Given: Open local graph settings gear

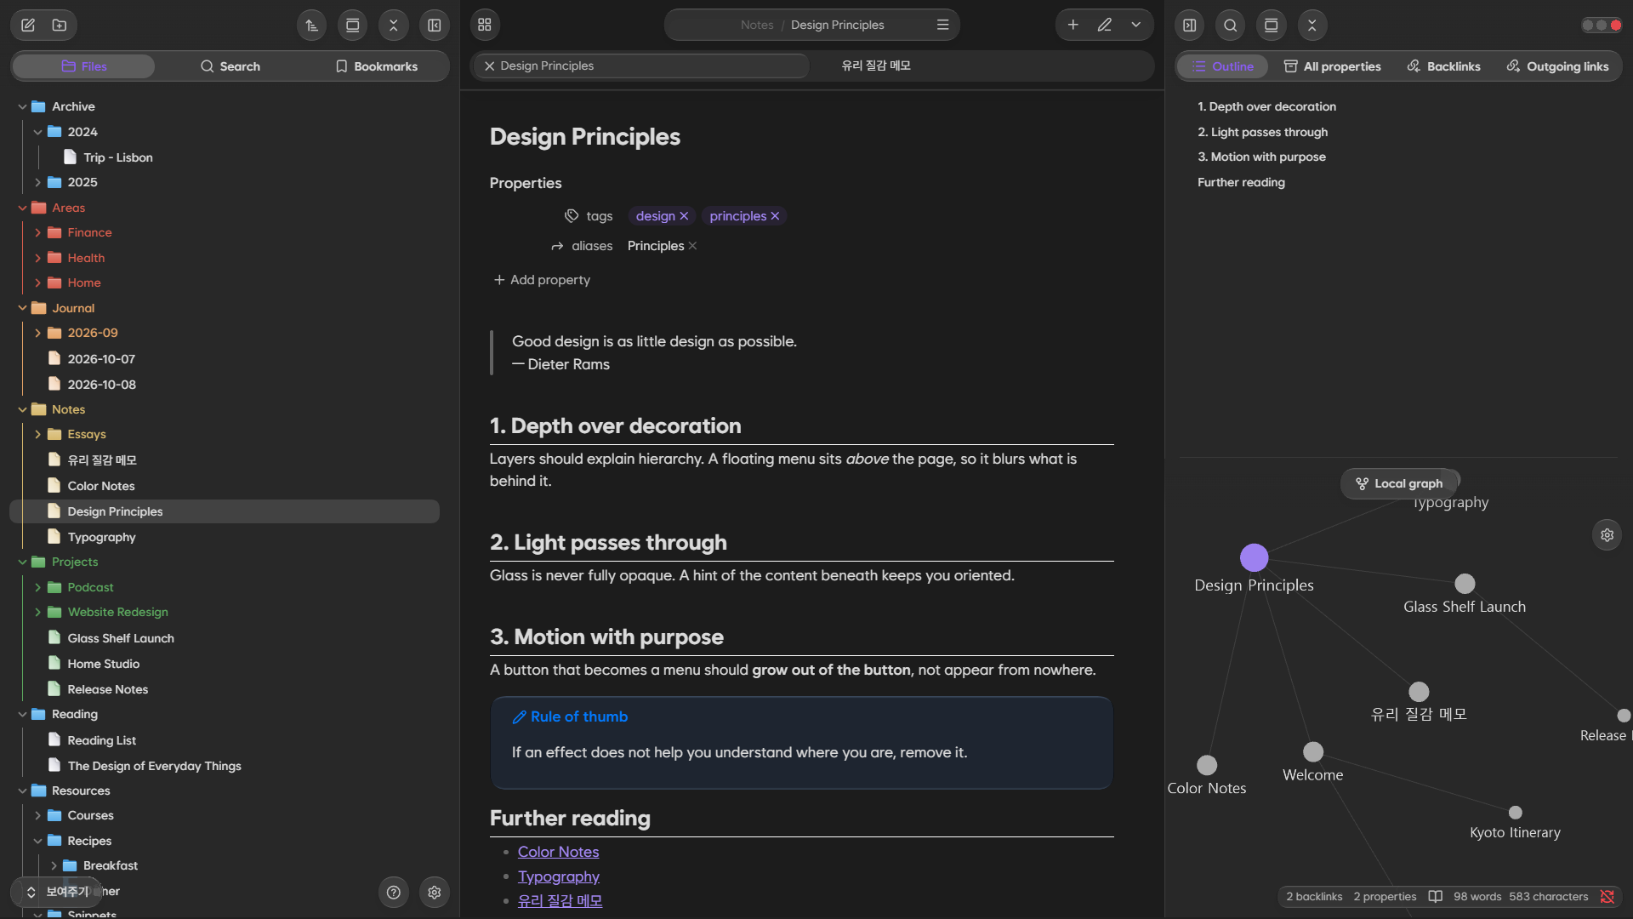Looking at the screenshot, I should tap(1607, 535).
